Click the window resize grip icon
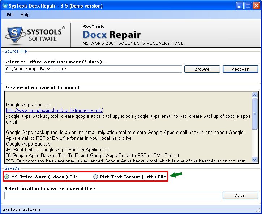Viewport: 262px width, 214px height. tap(259, 210)
